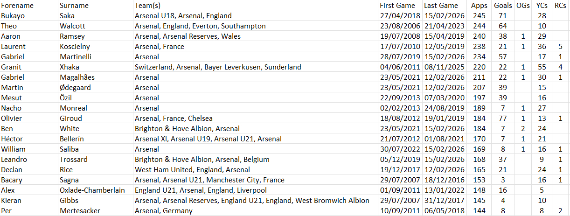Click the Goals column header
Image resolution: width=570 pixels, height=216 pixels.
tap(503, 6)
